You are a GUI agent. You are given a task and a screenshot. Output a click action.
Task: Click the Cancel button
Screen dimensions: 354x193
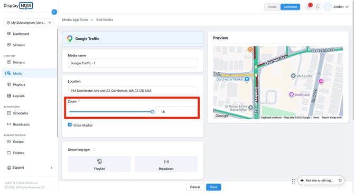point(195,187)
